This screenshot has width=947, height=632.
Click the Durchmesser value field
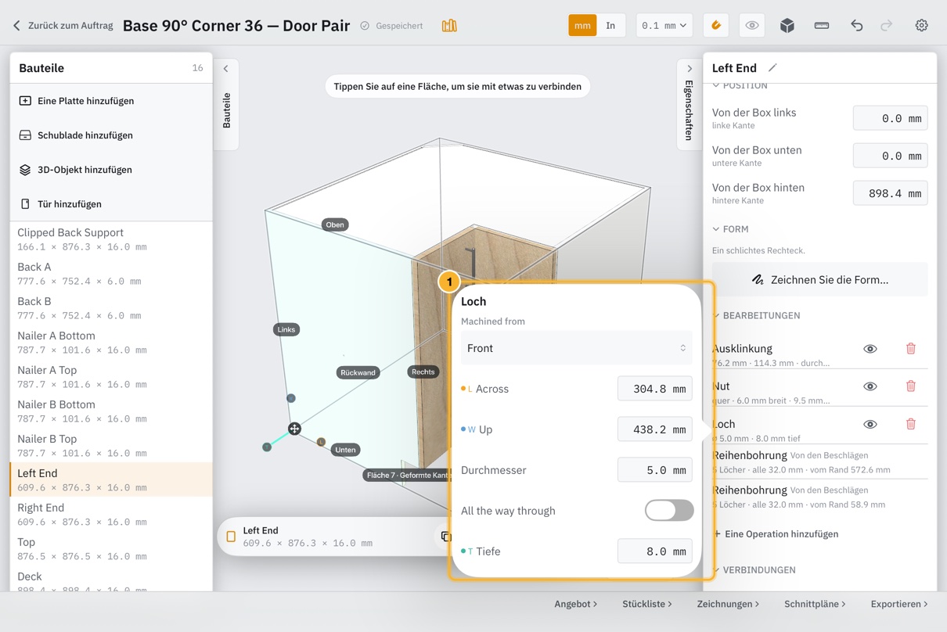[x=655, y=470]
